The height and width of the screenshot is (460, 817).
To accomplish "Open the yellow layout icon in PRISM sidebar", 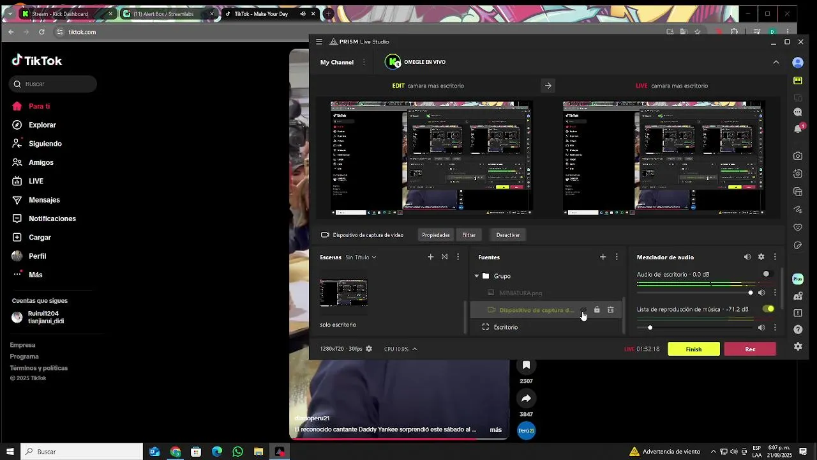I will [798, 80].
